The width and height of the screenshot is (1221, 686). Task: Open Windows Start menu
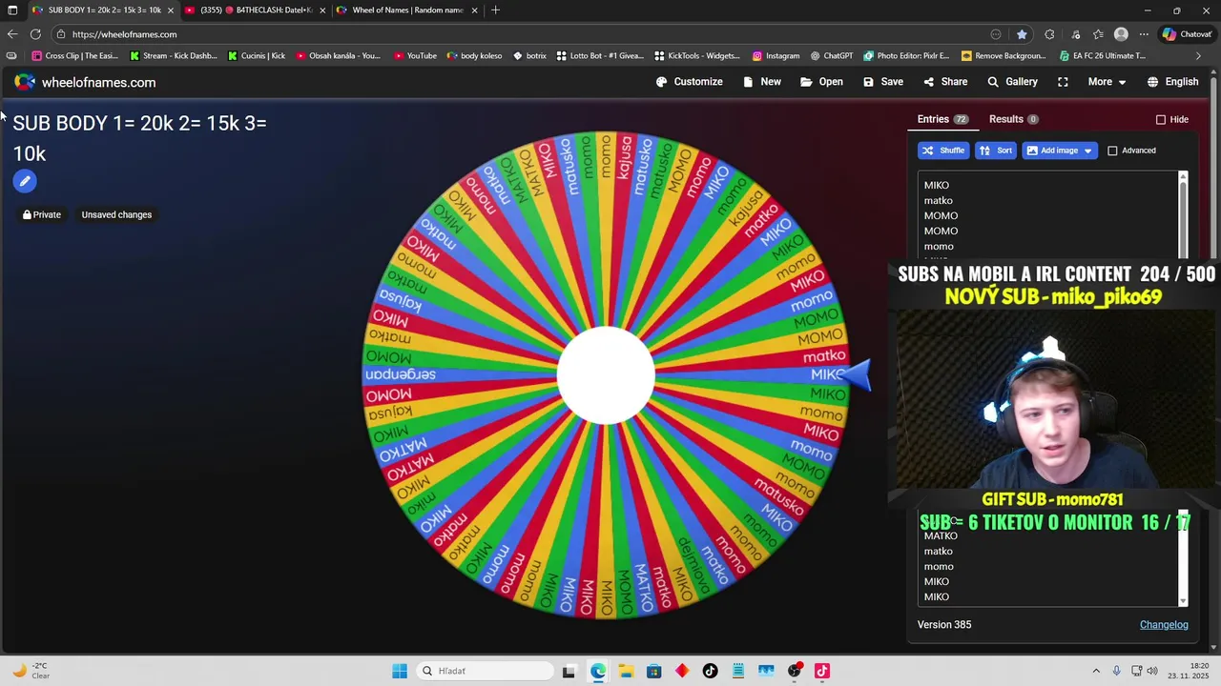pyautogui.click(x=400, y=671)
